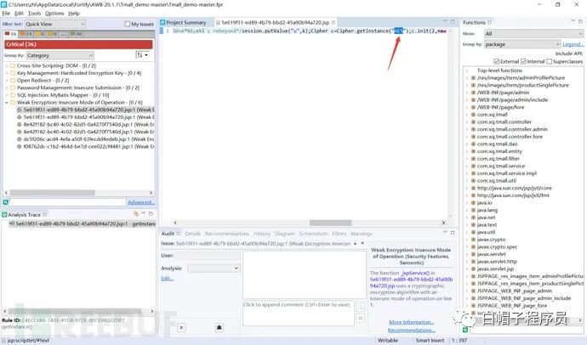The image size is (587, 345).
Task: Close the 5e619f31 jsp editor tab
Action: (333, 22)
